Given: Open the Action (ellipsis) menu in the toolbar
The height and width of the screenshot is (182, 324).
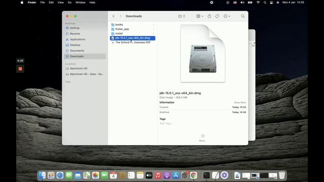Looking at the screenshot, I should (227, 16).
